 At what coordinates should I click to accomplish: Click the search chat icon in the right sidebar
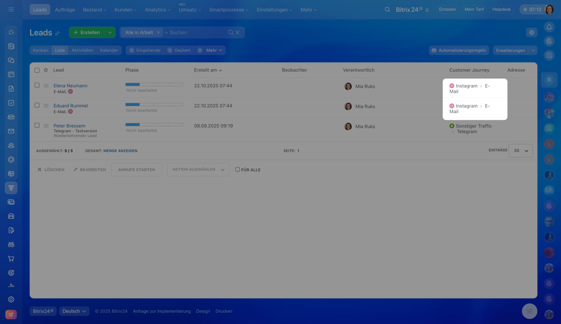click(549, 55)
